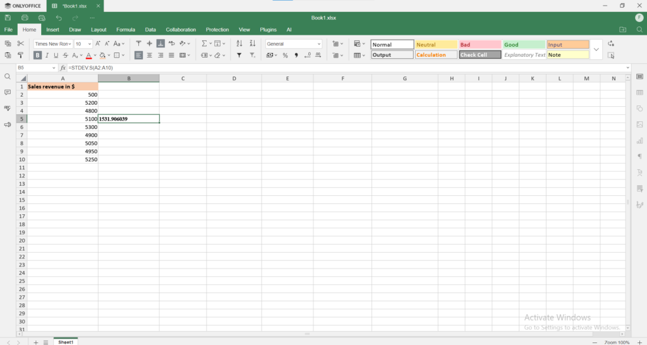Increase decimal places
This screenshot has height=345, width=647.
pyautogui.click(x=318, y=55)
